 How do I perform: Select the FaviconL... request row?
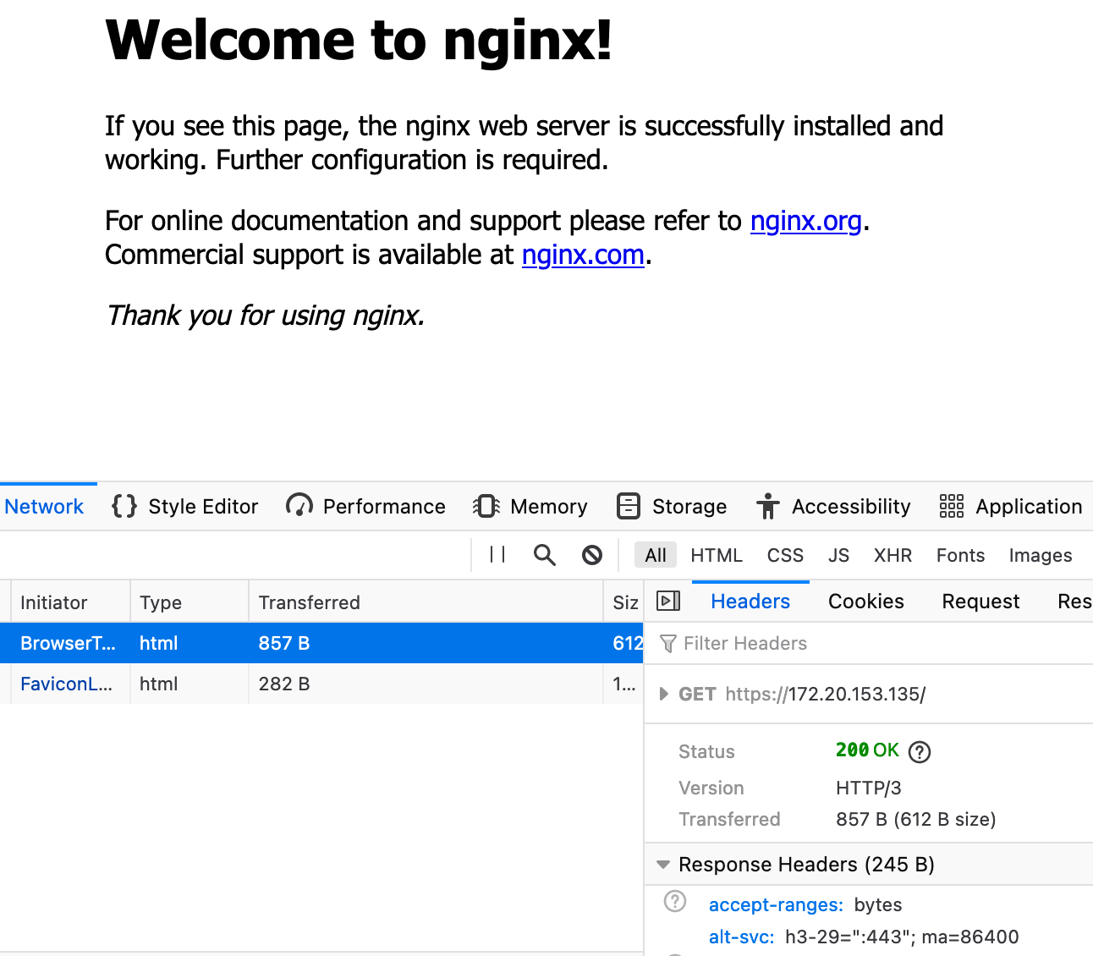click(321, 684)
